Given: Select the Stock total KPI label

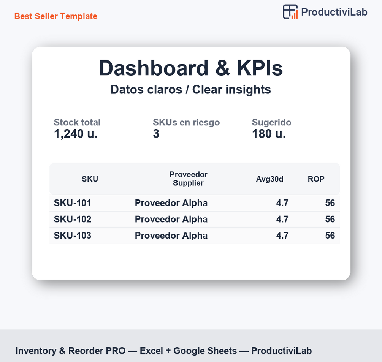Looking at the screenshot, I should pyautogui.click(x=77, y=122).
